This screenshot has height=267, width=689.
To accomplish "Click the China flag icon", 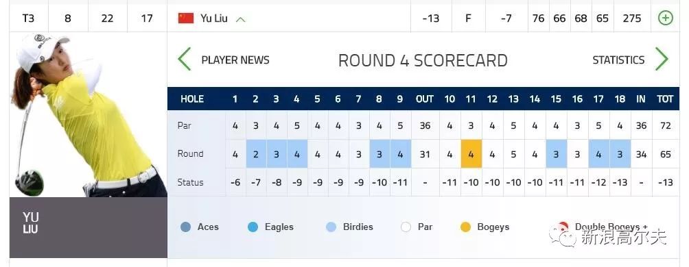I will (x=186, y=18).
